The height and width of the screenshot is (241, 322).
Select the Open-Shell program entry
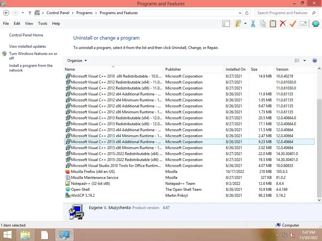(189, 189)
